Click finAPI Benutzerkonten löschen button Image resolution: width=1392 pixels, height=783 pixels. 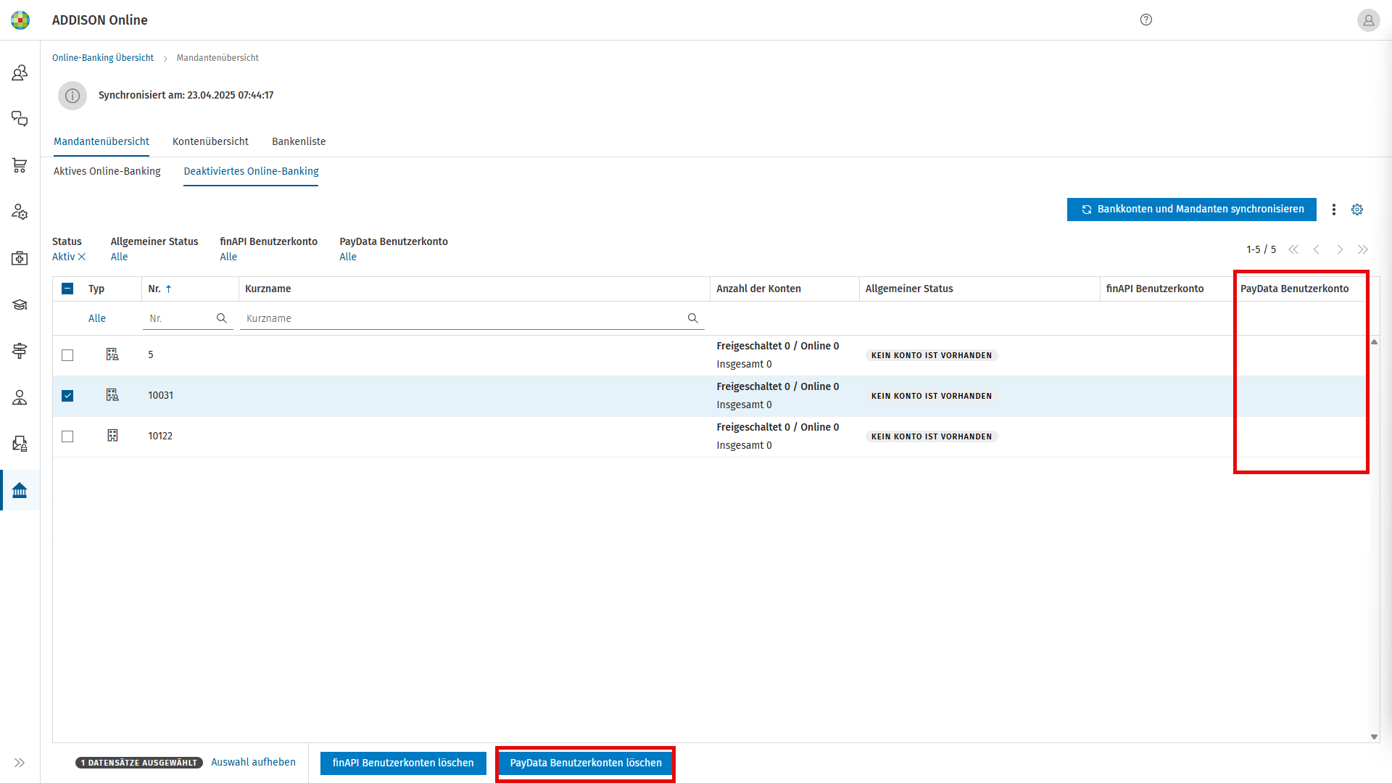point(403,763)
